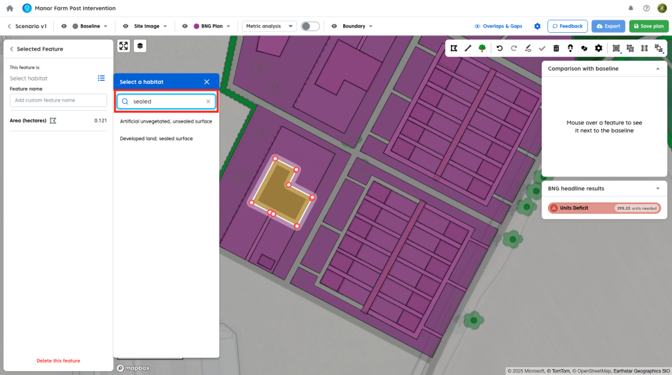Image resolution: width=672 pixels, height=375 pixels.
Task: Choose 'Artificial unvegetated, unsealed surface' option
Action: point(165,121)
